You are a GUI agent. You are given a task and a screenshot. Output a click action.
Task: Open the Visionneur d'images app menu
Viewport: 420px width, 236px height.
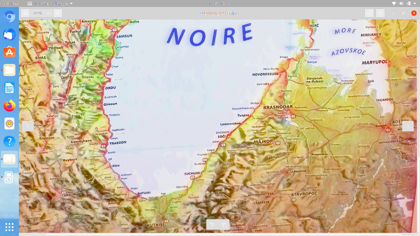[x=50, y=3]
